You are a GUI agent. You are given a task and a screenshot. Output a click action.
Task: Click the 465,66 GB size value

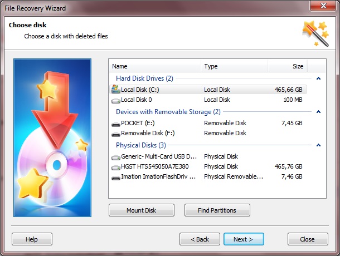pyautogui.click(x=288, y=90)
